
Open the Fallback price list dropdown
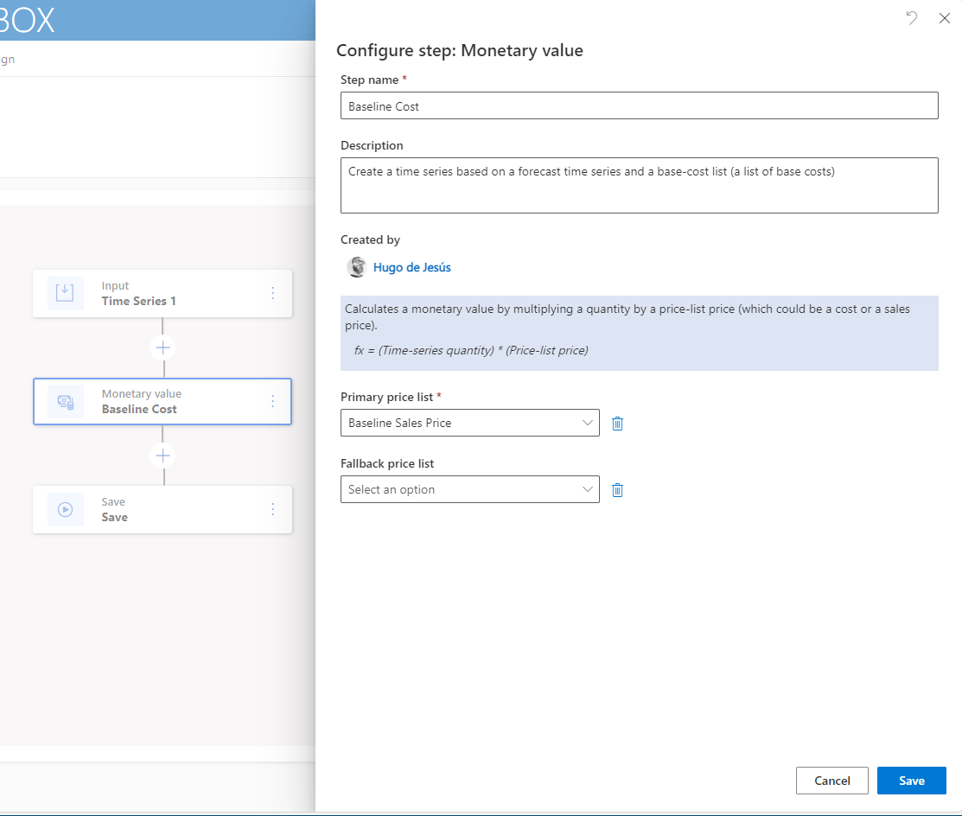click(x=469, y=489)
